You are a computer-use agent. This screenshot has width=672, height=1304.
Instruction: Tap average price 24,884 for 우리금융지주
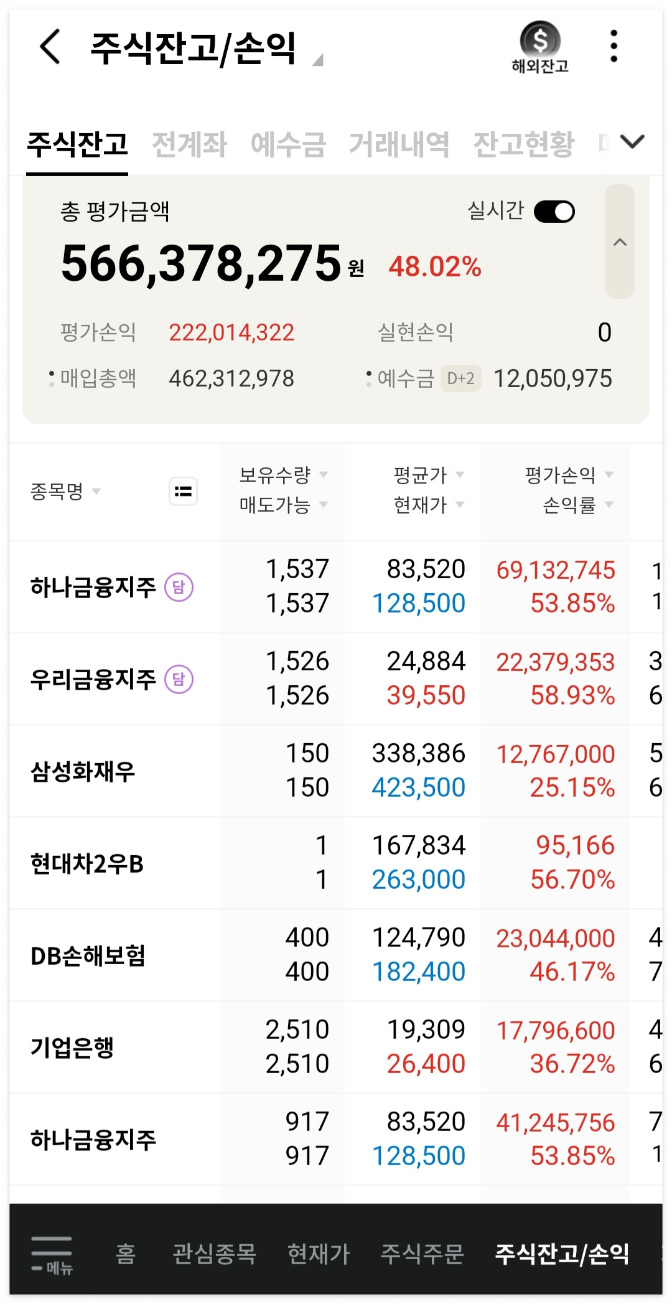pos(426,661)
